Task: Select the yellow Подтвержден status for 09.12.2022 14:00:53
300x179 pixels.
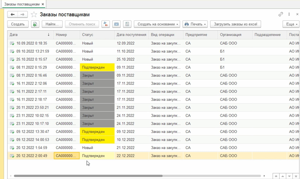Action: pyautogui.click(x=97, y=140)
